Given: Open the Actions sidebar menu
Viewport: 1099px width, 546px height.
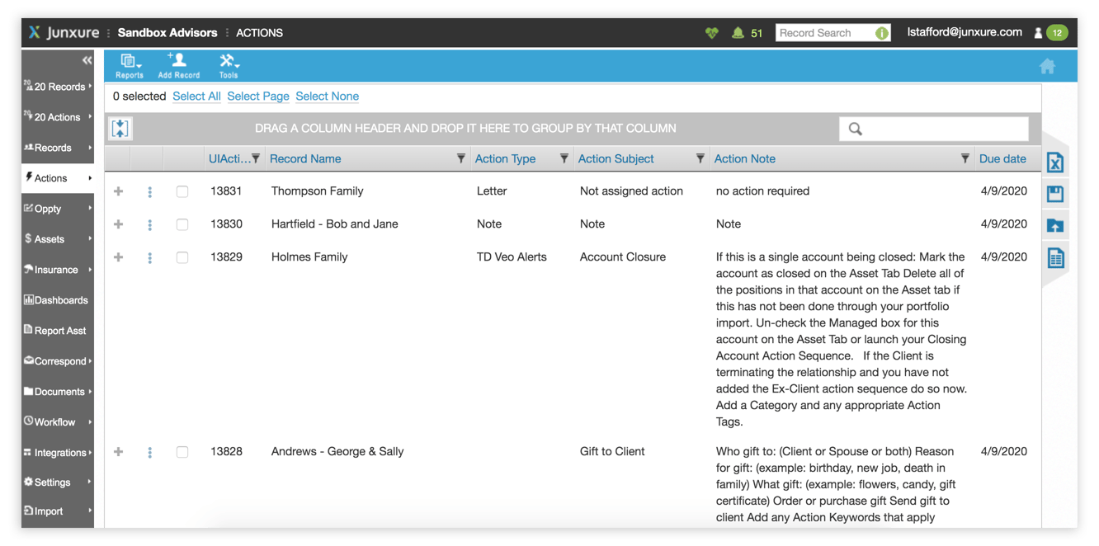Looking at the screenshot, I should point(58,178).
